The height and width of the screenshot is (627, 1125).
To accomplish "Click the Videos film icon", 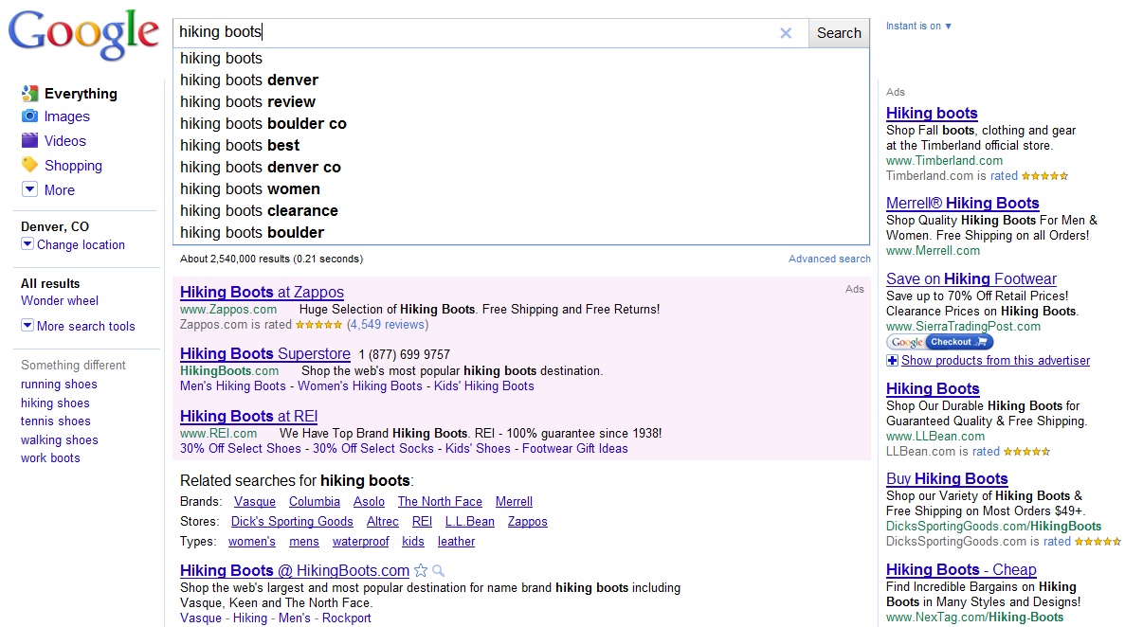I will [x=29, y=140].
